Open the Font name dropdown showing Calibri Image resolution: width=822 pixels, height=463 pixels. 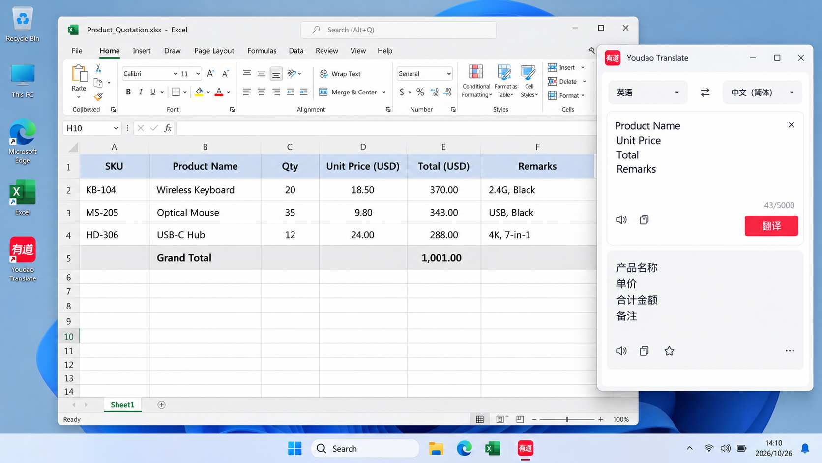click(x=175, y=74)
